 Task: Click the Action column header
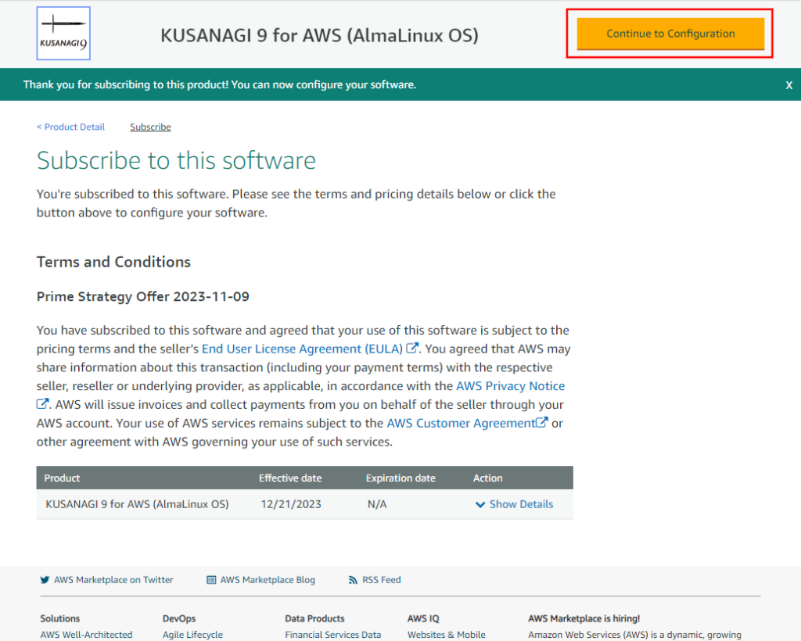[488, 478]
